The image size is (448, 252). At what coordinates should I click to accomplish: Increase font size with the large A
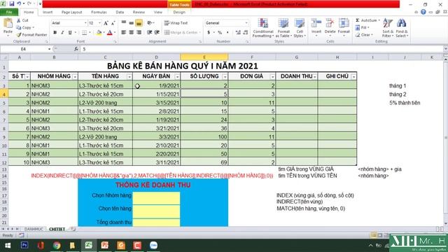point(106,23)
